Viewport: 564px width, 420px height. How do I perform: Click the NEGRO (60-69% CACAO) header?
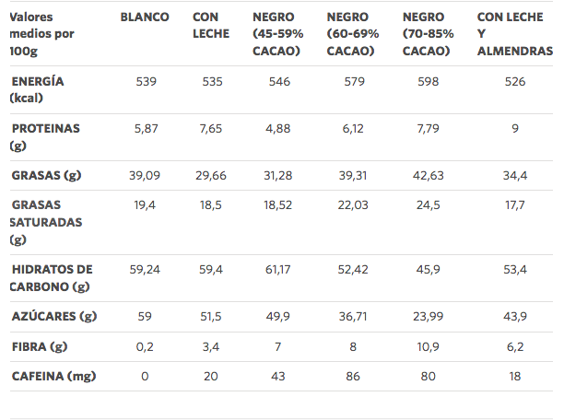pos(352,34)
